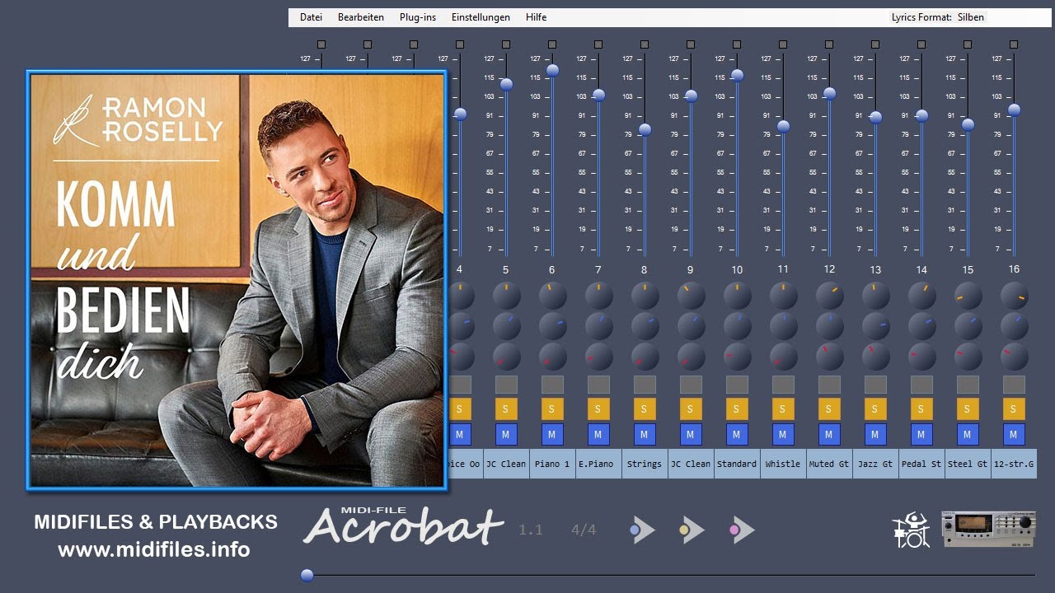
Task: Change the Strings instrument label
Action: pyautogui.click(x=645, y=464)
